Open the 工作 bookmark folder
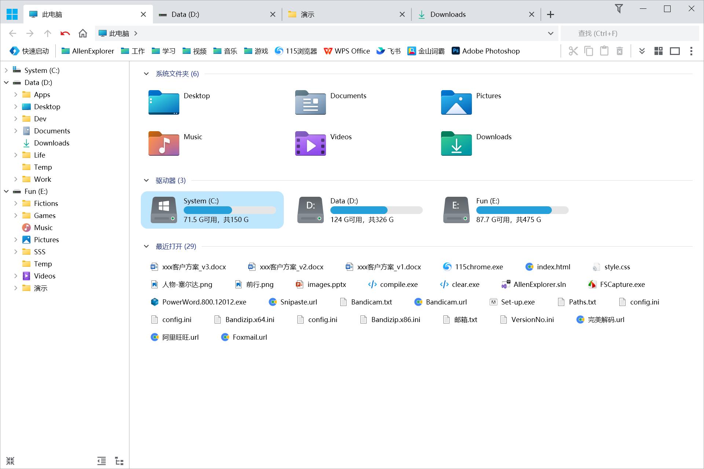704x469 pixels. point(133,51)
